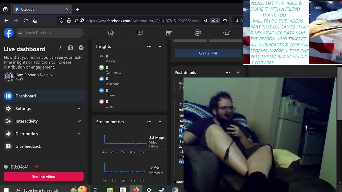Click the 0 Reactions insight row
The height and width of the screenshot is (192, 342).
tap(110, 81)
